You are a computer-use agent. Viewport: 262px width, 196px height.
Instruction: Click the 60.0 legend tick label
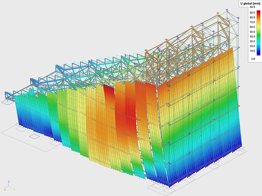pos(252,27)
